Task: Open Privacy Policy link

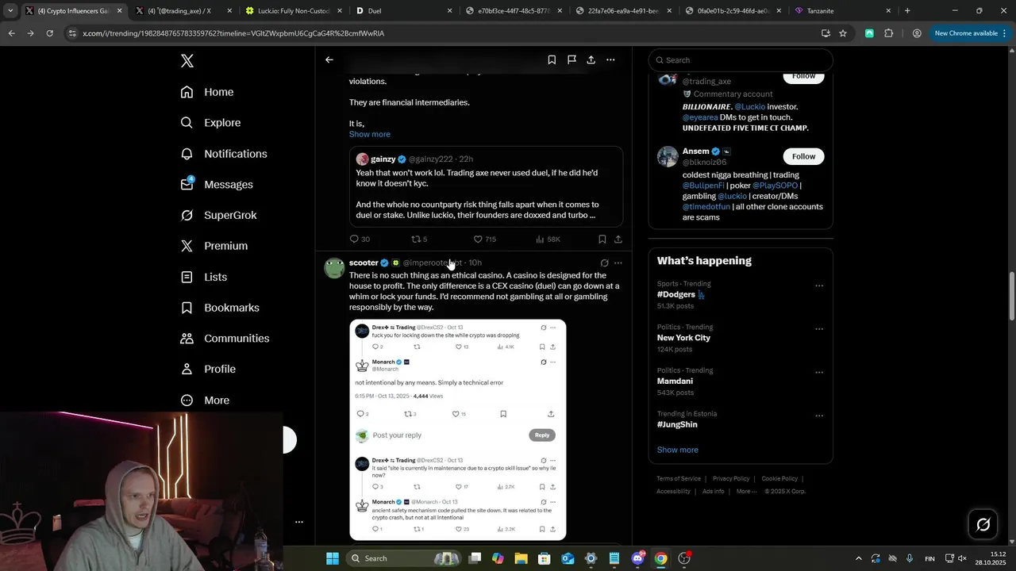Action: (x=731, y=479)
